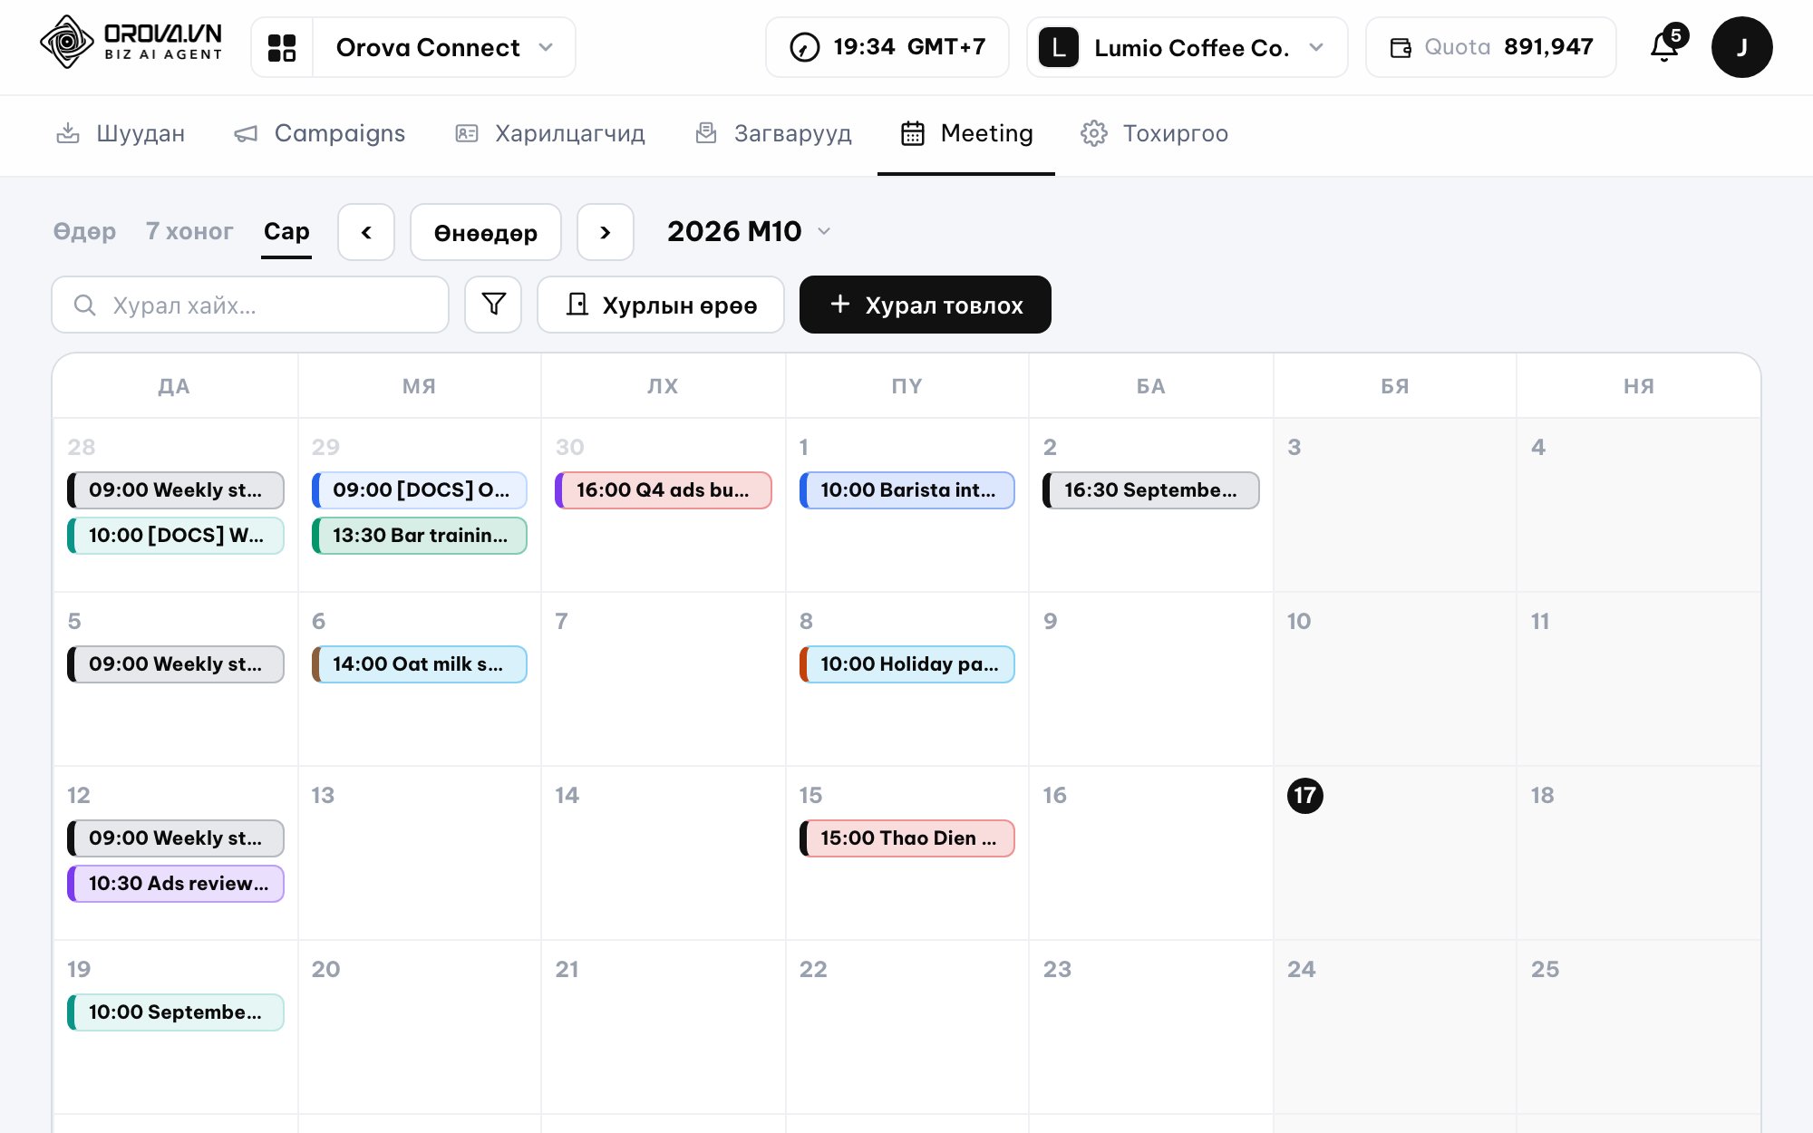Open the user avatar J
Image resolution: width=1813 pixels, height=1133 pixels.
[x=1741, y=47]
